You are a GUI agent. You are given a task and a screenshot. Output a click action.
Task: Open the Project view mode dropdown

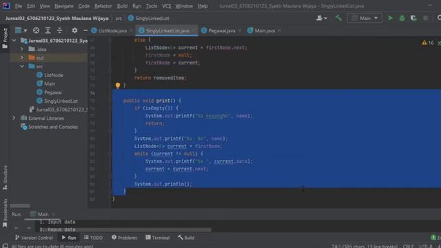click(21, 30)
